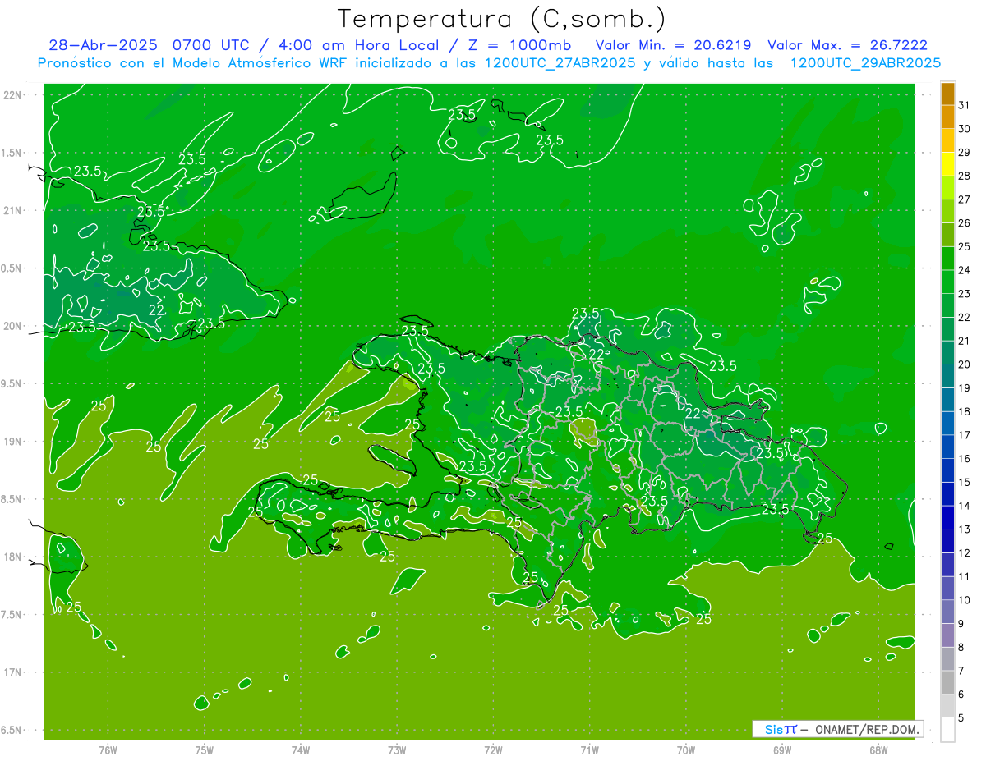Click the colorbar label "24"
Screen dimensions: 986x761
(964, 270)
